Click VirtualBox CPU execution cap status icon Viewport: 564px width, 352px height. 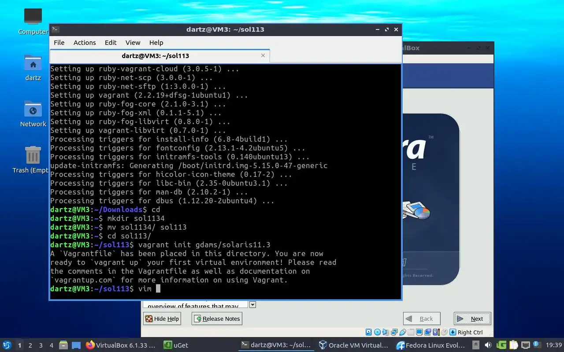coord(436,332)
